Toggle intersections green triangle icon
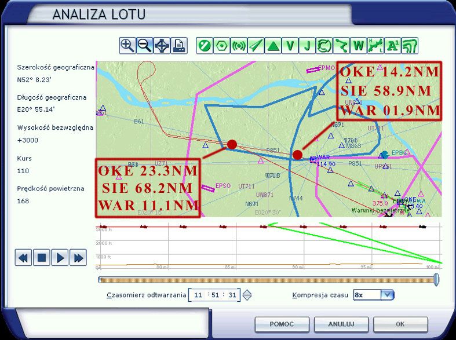This screenshot has height=340, width=456. click(273, 46)
